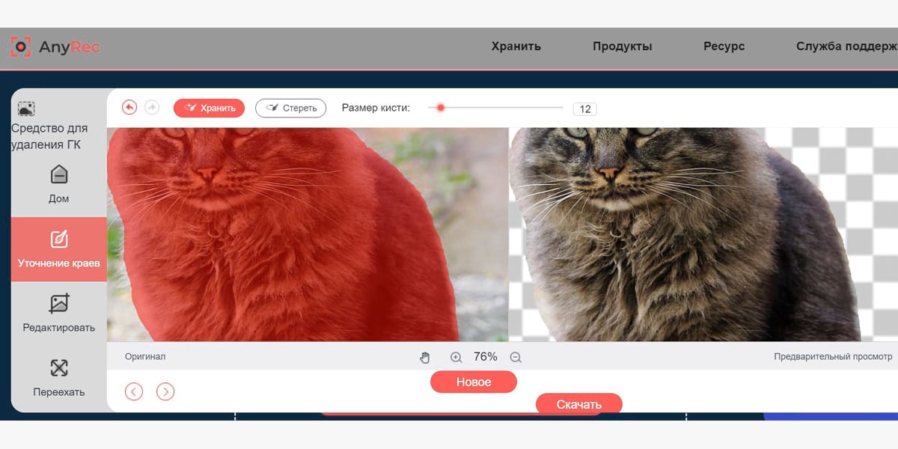Click the background remover image icon
Image resolution: width=898 pixels, height=449 pixels.
tap(26, 109)
